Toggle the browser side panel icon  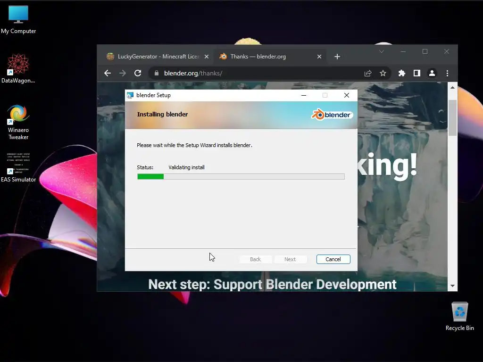click(417, 73)
